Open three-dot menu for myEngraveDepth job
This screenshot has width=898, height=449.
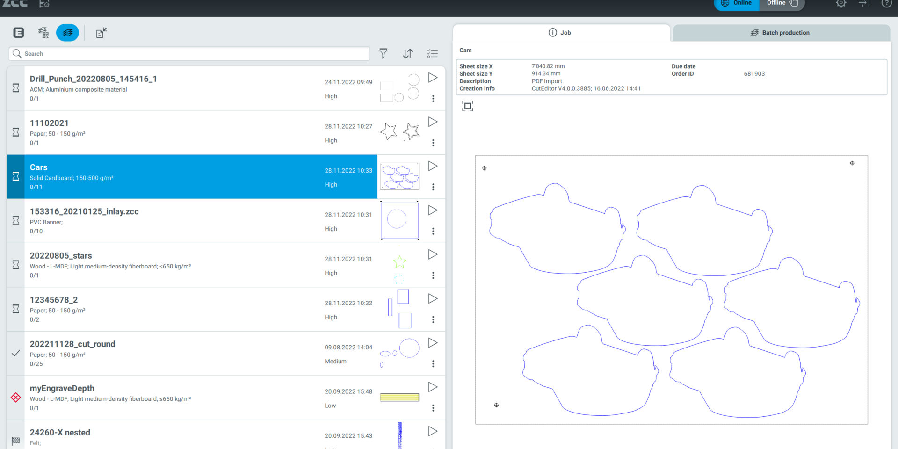[x=433, y=408]
